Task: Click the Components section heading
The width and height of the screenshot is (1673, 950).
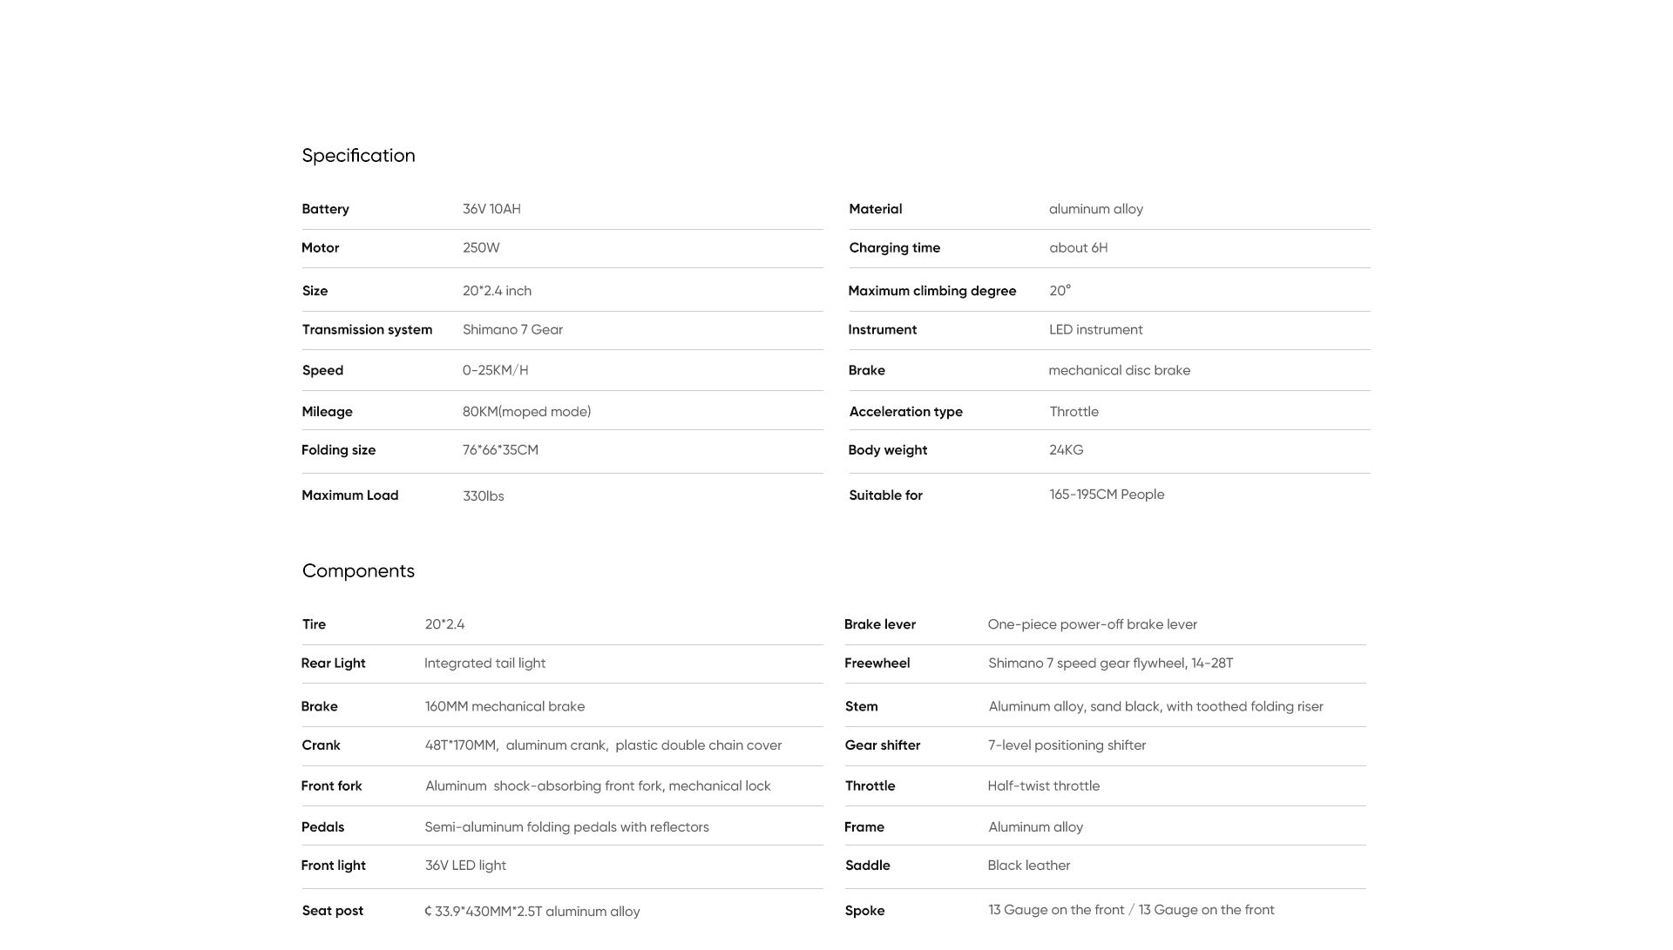Action: pyautogui.click(x=358, y=571)
